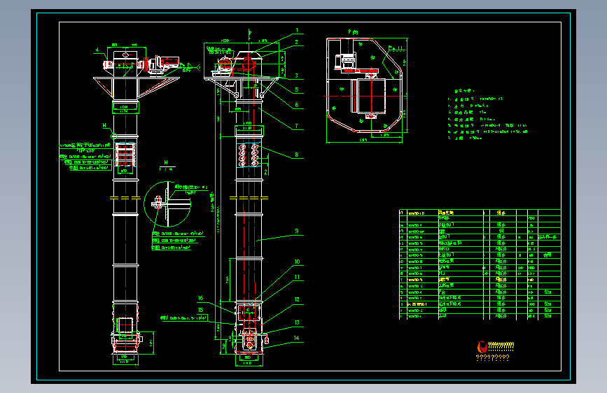This screenshot has height=393, width=607.
Task: Select the circular H detail view
Action: [x=167, y=204]
